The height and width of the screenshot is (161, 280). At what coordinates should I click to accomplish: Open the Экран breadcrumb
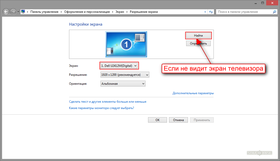[120, 12]
